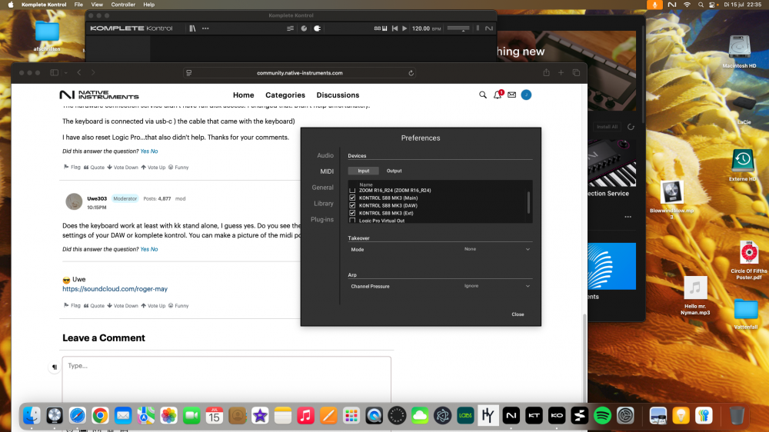Close the Preferences dialog
Screen dimensions: 769x432
[x=518, y=314]
